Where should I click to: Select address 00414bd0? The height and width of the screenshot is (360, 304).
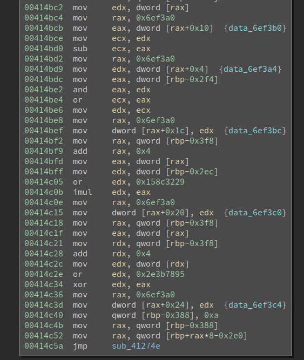click(x=44, y=49)
